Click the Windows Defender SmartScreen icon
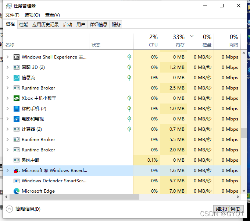 pos(17,181)
